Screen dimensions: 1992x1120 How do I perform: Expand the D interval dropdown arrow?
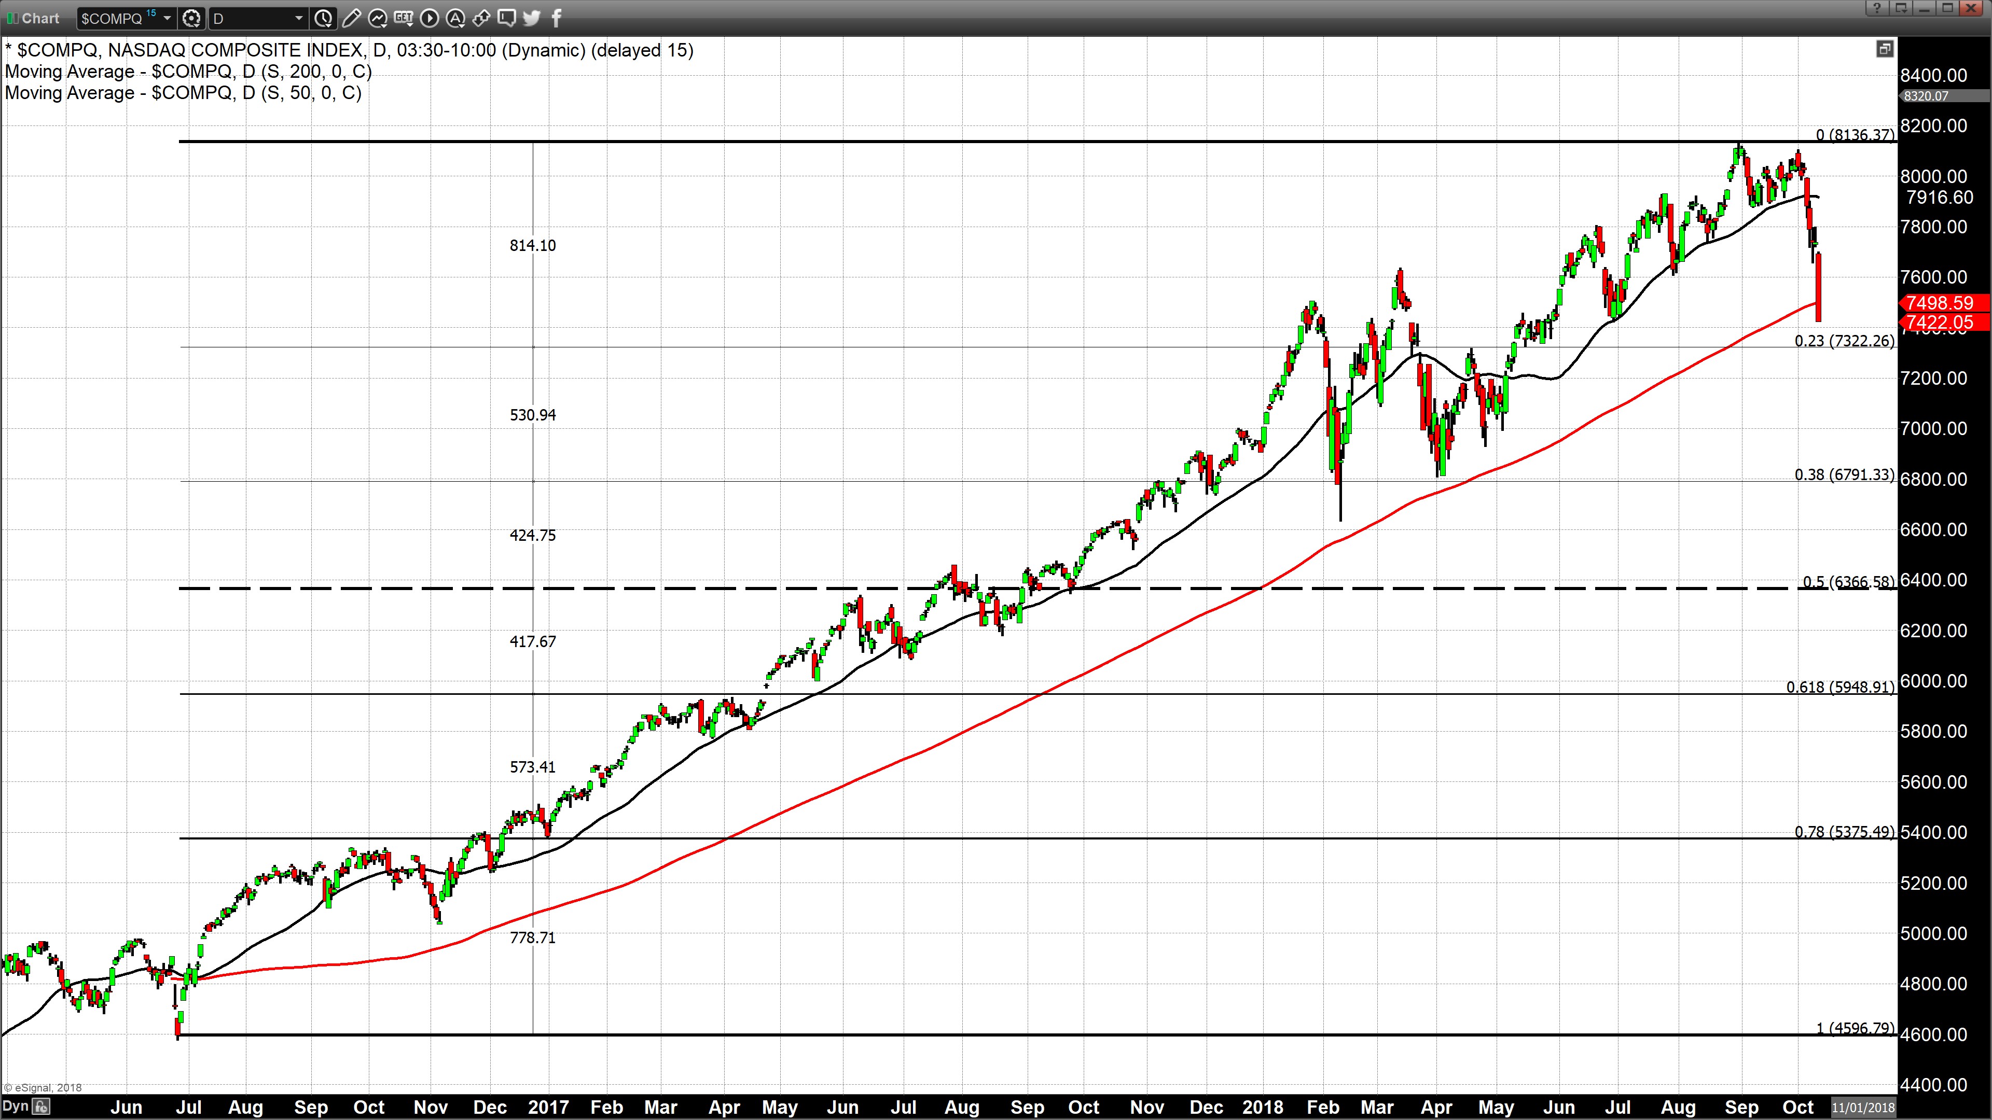pos(298,18)
